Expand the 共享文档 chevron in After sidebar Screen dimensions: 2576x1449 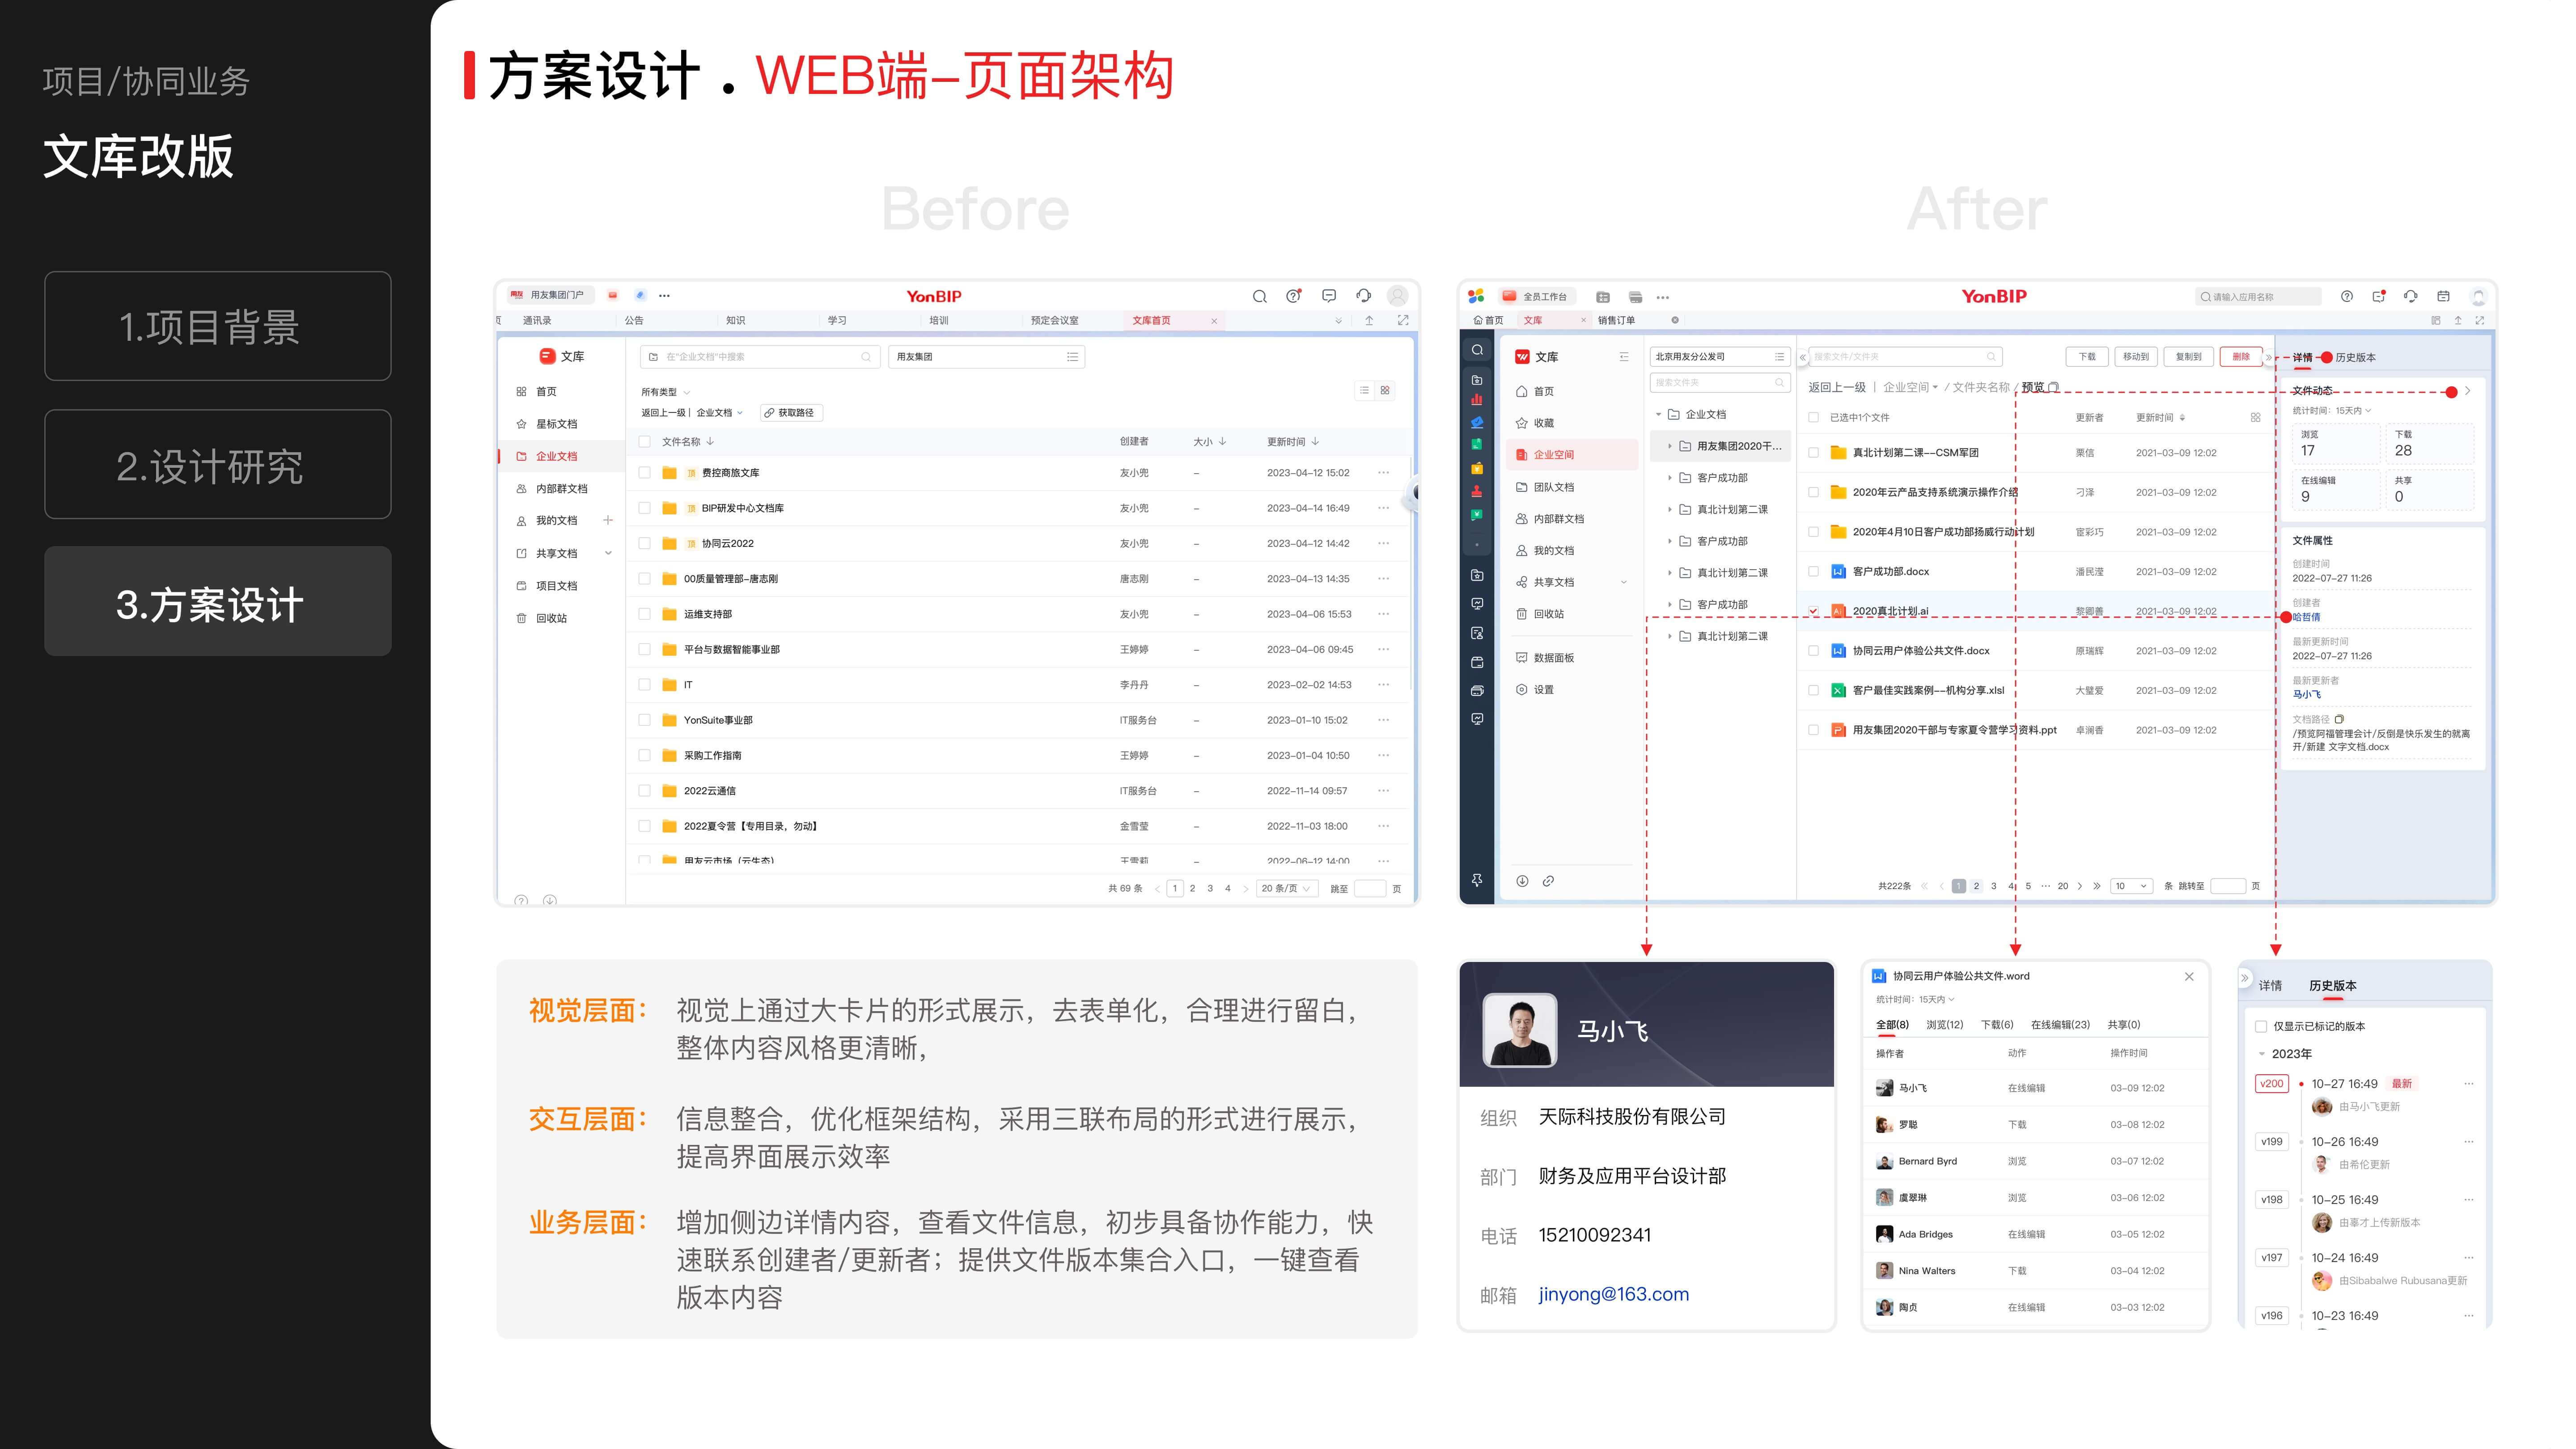(1623, 582)
